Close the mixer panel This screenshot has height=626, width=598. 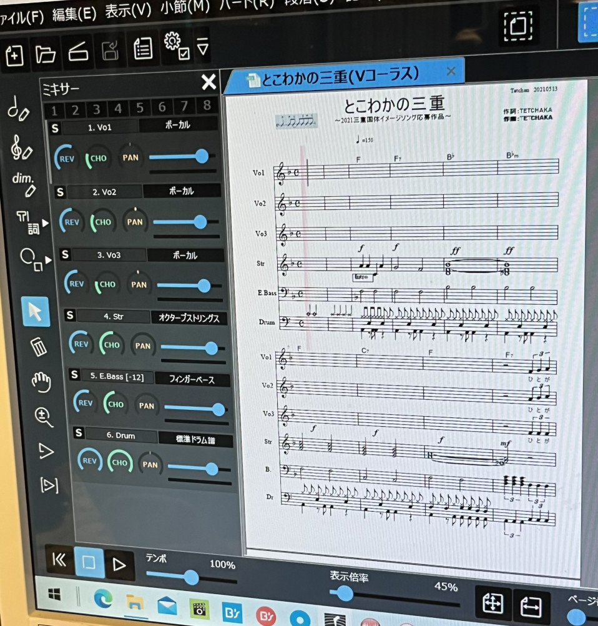tap(208, 82)
